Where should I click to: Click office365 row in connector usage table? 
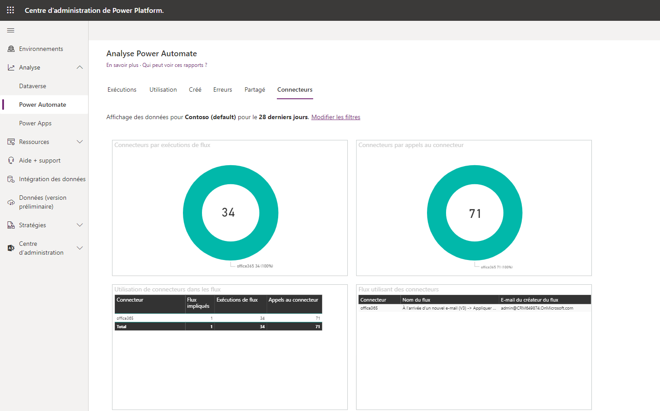coord(218,318)
